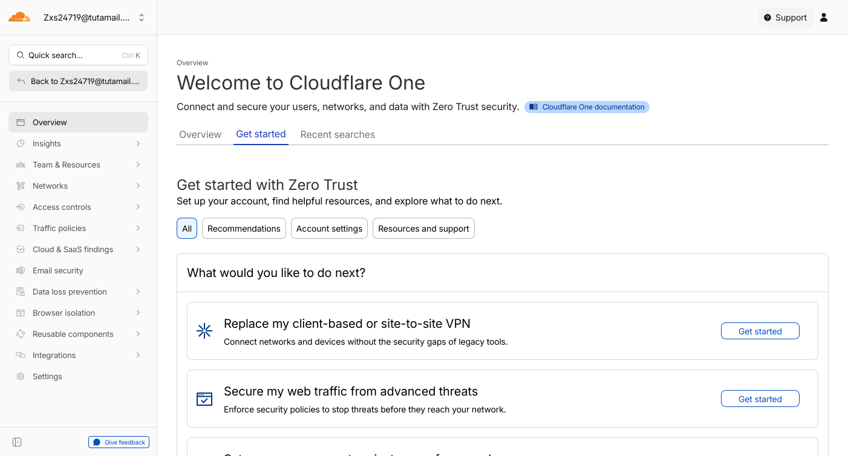Expand the Cloud & SaaS findings chevron
Screen dimensions: 848x456
coord(138,249)
